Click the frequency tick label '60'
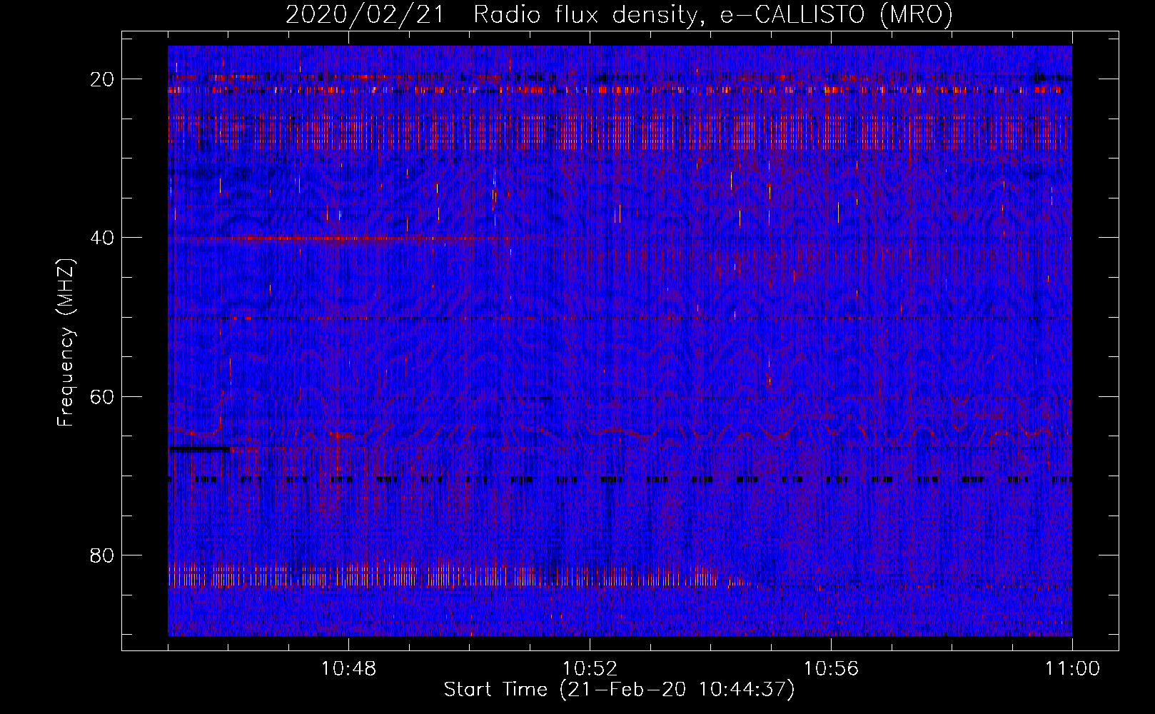Image resolution: width=1155 pixels, height=714 pixels. 103,396
